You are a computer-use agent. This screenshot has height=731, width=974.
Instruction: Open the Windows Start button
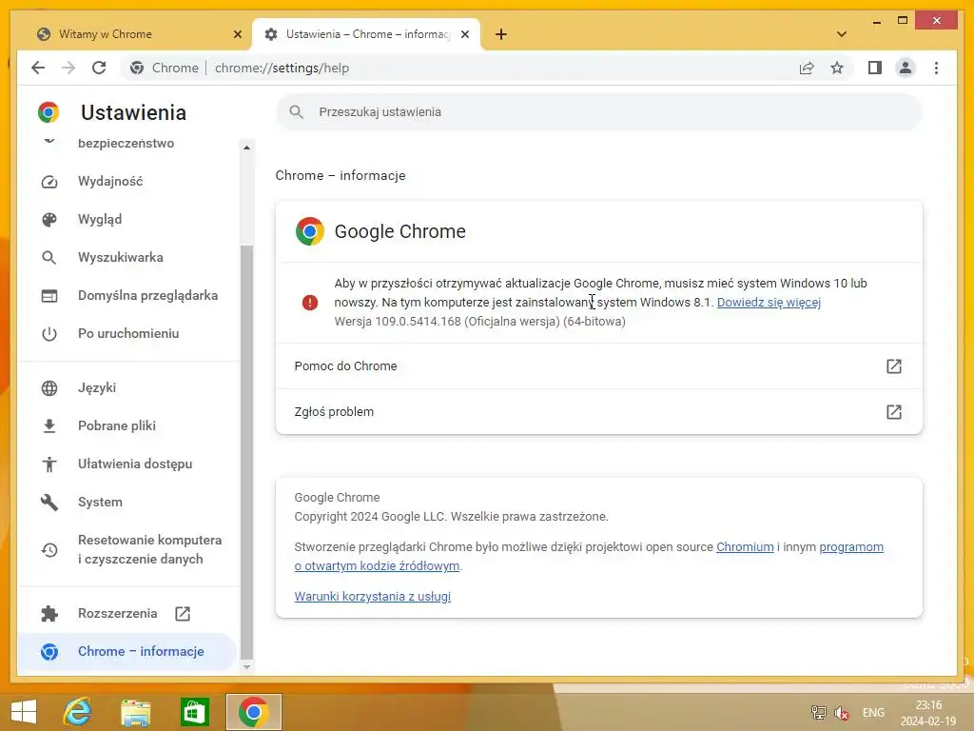tap(24, 712)
